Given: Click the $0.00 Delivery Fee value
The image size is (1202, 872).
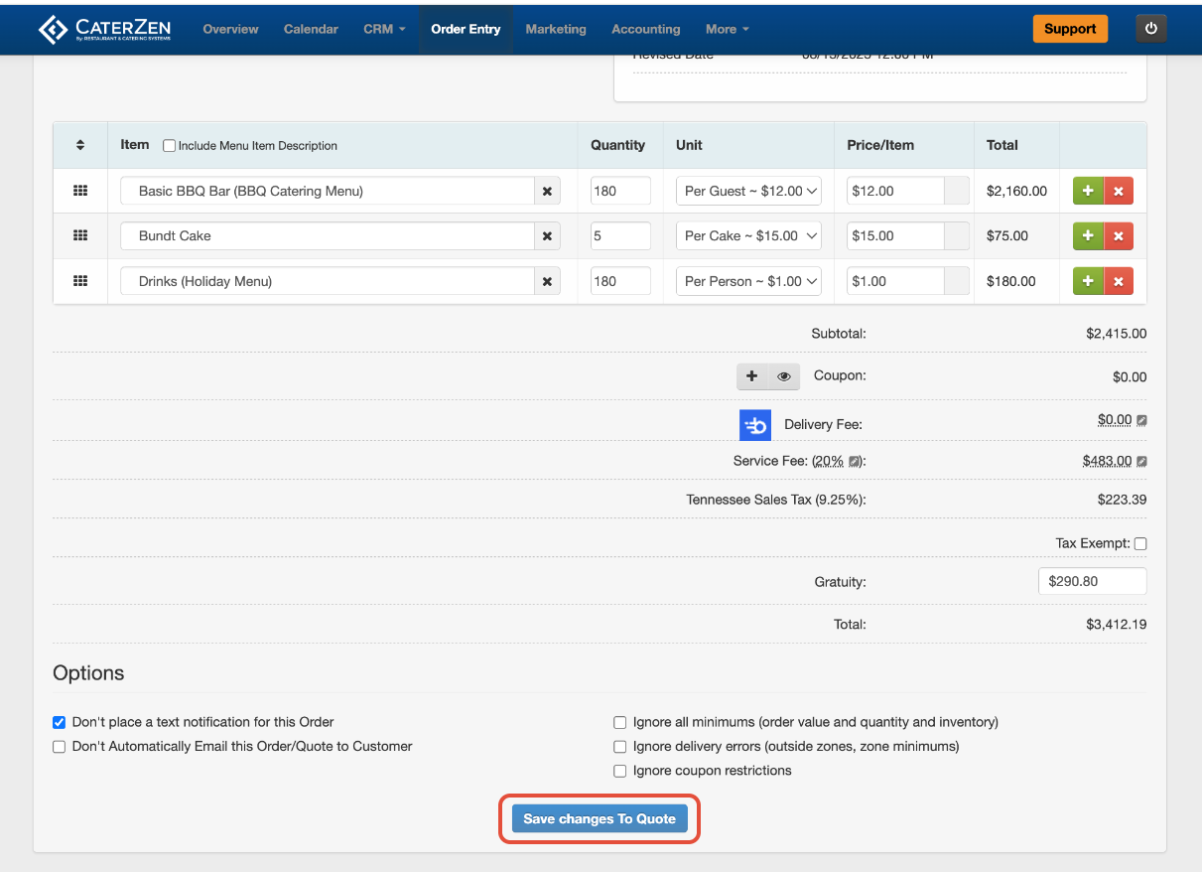Looking at the screenshot, I should (1115, 420).
